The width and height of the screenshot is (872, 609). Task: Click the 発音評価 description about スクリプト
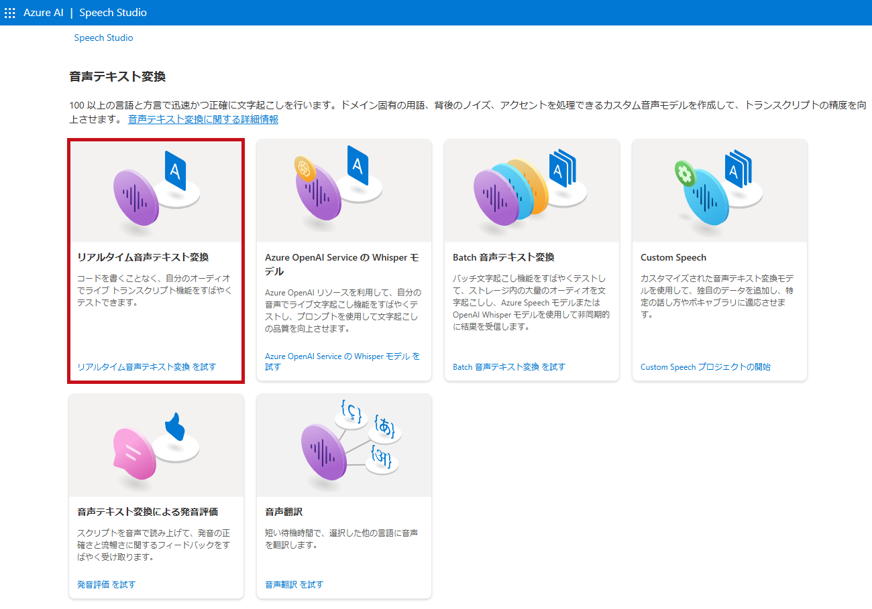pyautogui.click(x=155, y=545)
